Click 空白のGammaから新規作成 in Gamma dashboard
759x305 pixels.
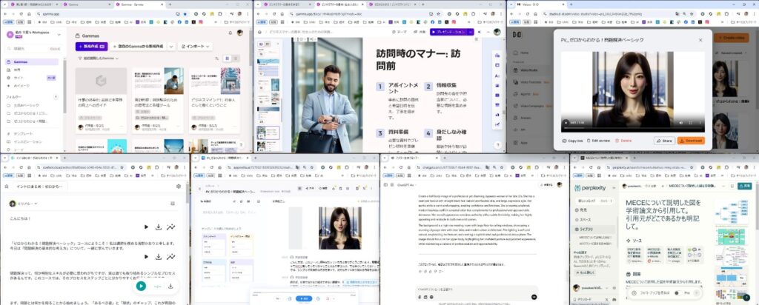pos(138,47)
